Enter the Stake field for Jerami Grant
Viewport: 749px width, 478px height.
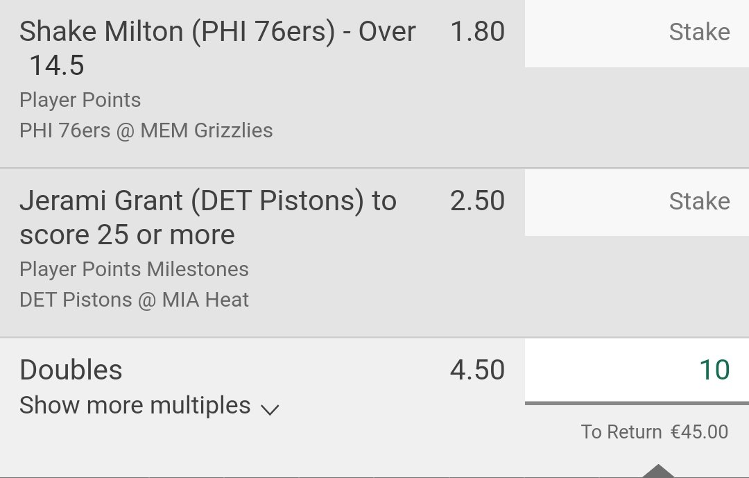click(x=636, y=202)
